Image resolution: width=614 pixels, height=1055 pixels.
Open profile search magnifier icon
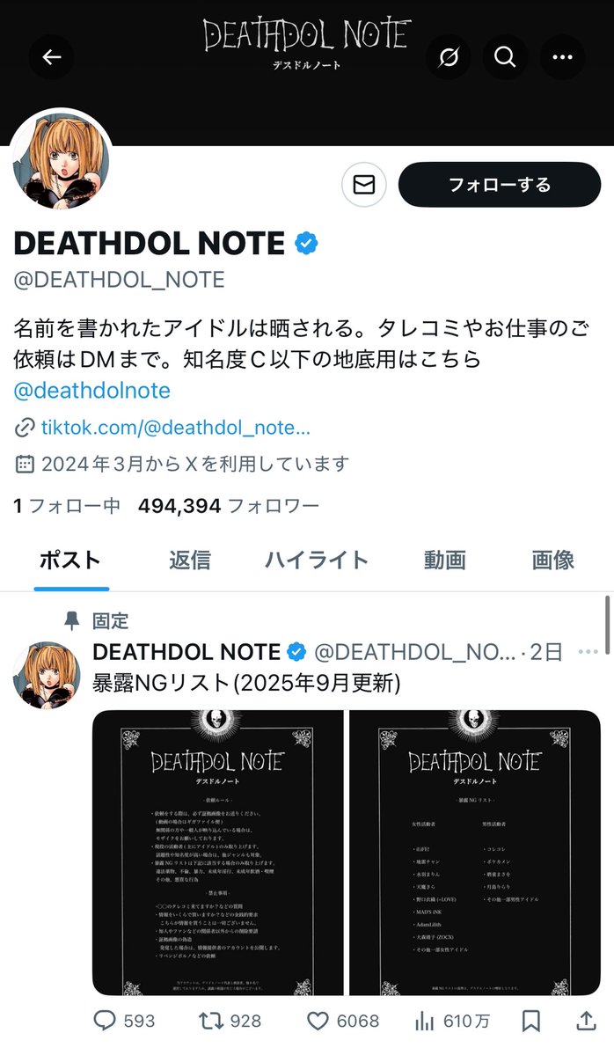pyautogui.click(x=505, y=57)
